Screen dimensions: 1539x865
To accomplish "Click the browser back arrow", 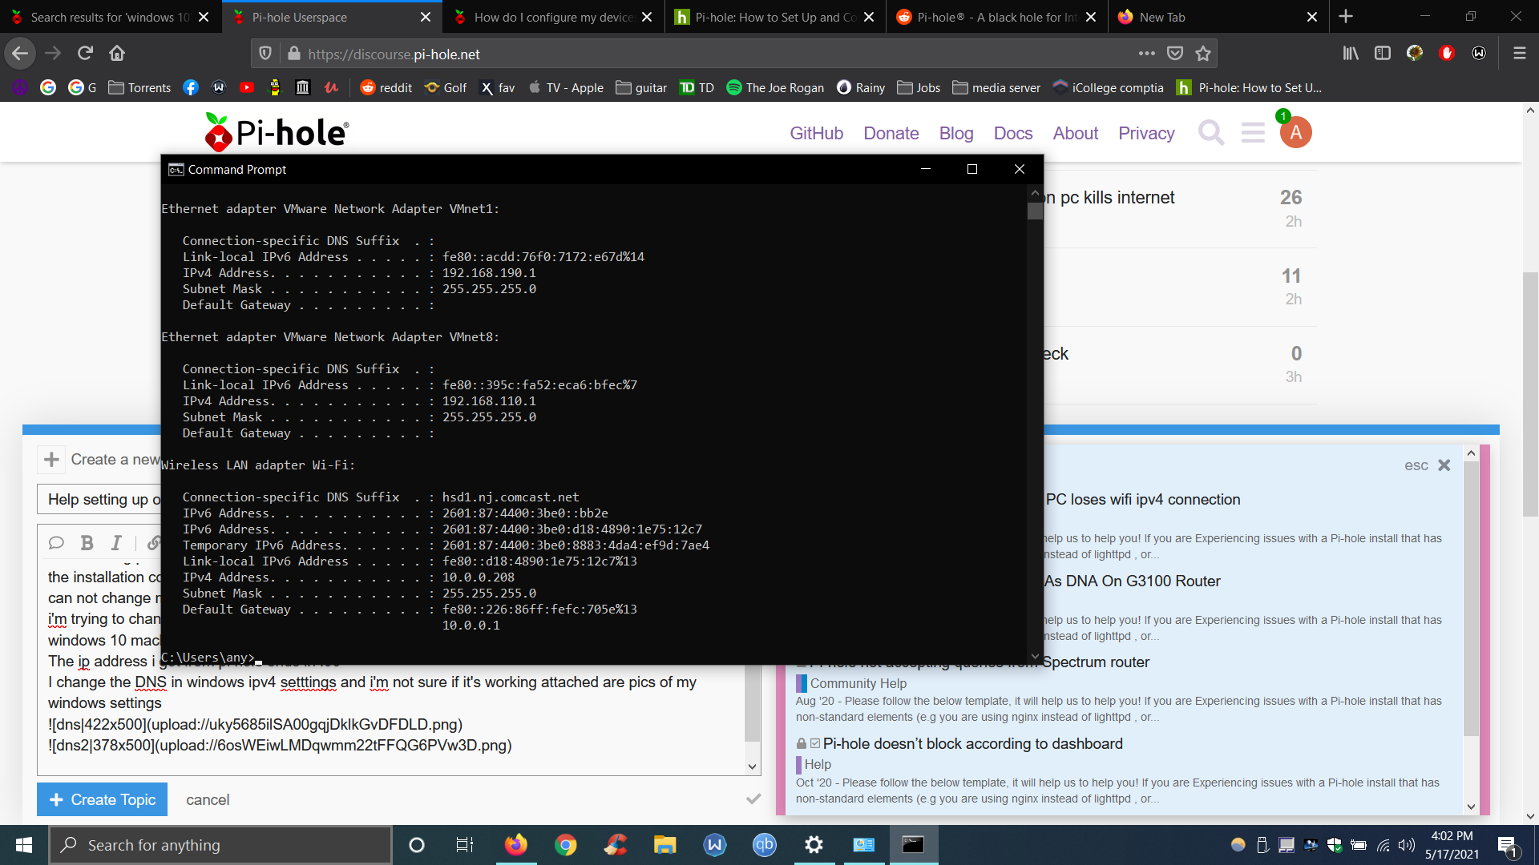I will tap(20, 54).
